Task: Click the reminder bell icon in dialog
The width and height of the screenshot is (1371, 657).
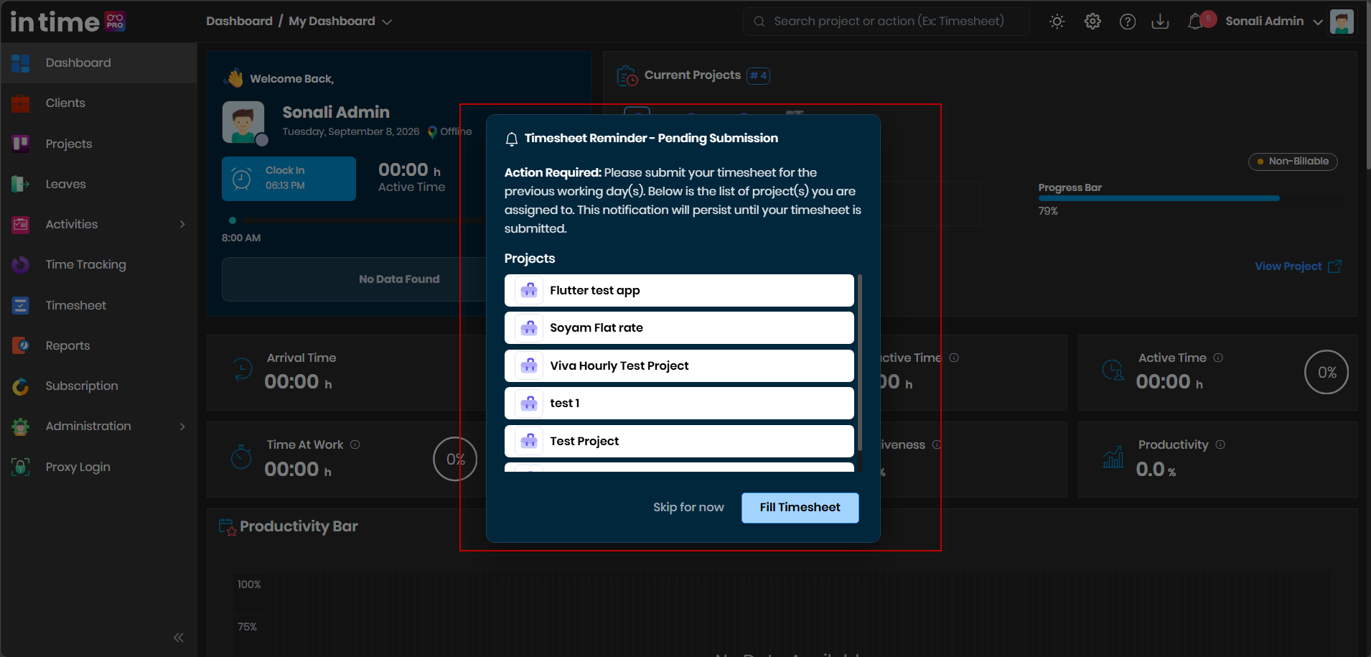Action: [512, 139]
